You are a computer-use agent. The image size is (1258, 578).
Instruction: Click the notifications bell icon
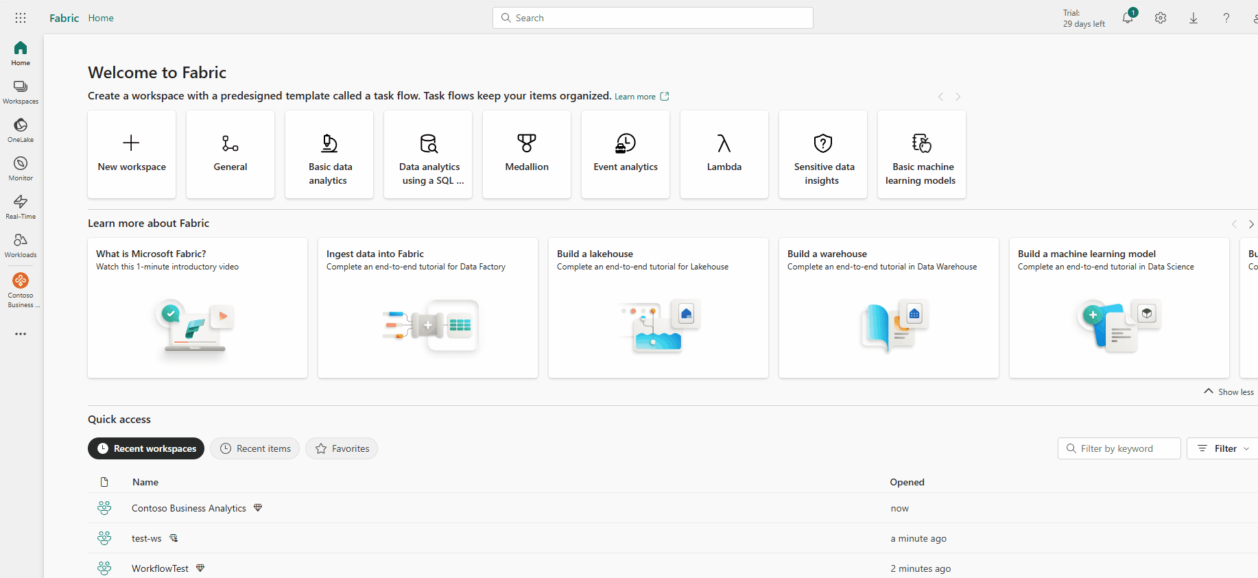(x=1128, y=19)
